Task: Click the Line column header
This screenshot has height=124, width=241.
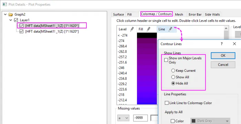Action: point(167,29)
